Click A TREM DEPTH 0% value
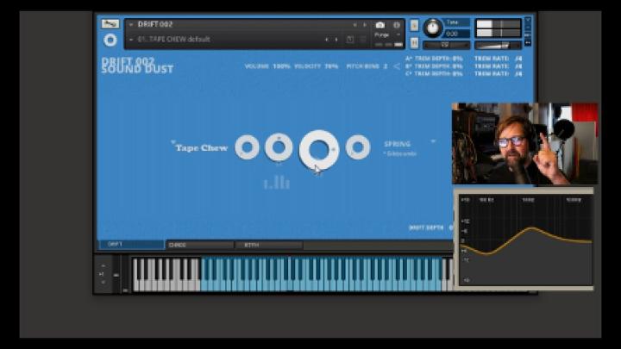The width and height of the screenshot is (621, 349). [457, 59]
